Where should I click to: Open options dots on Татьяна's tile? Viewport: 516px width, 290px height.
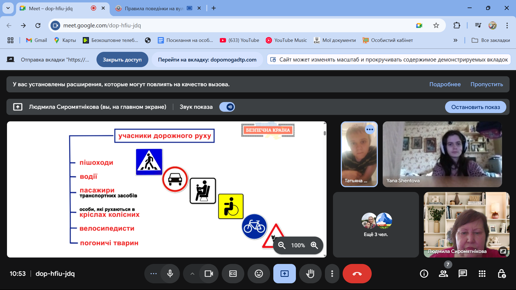click(370, 129)
